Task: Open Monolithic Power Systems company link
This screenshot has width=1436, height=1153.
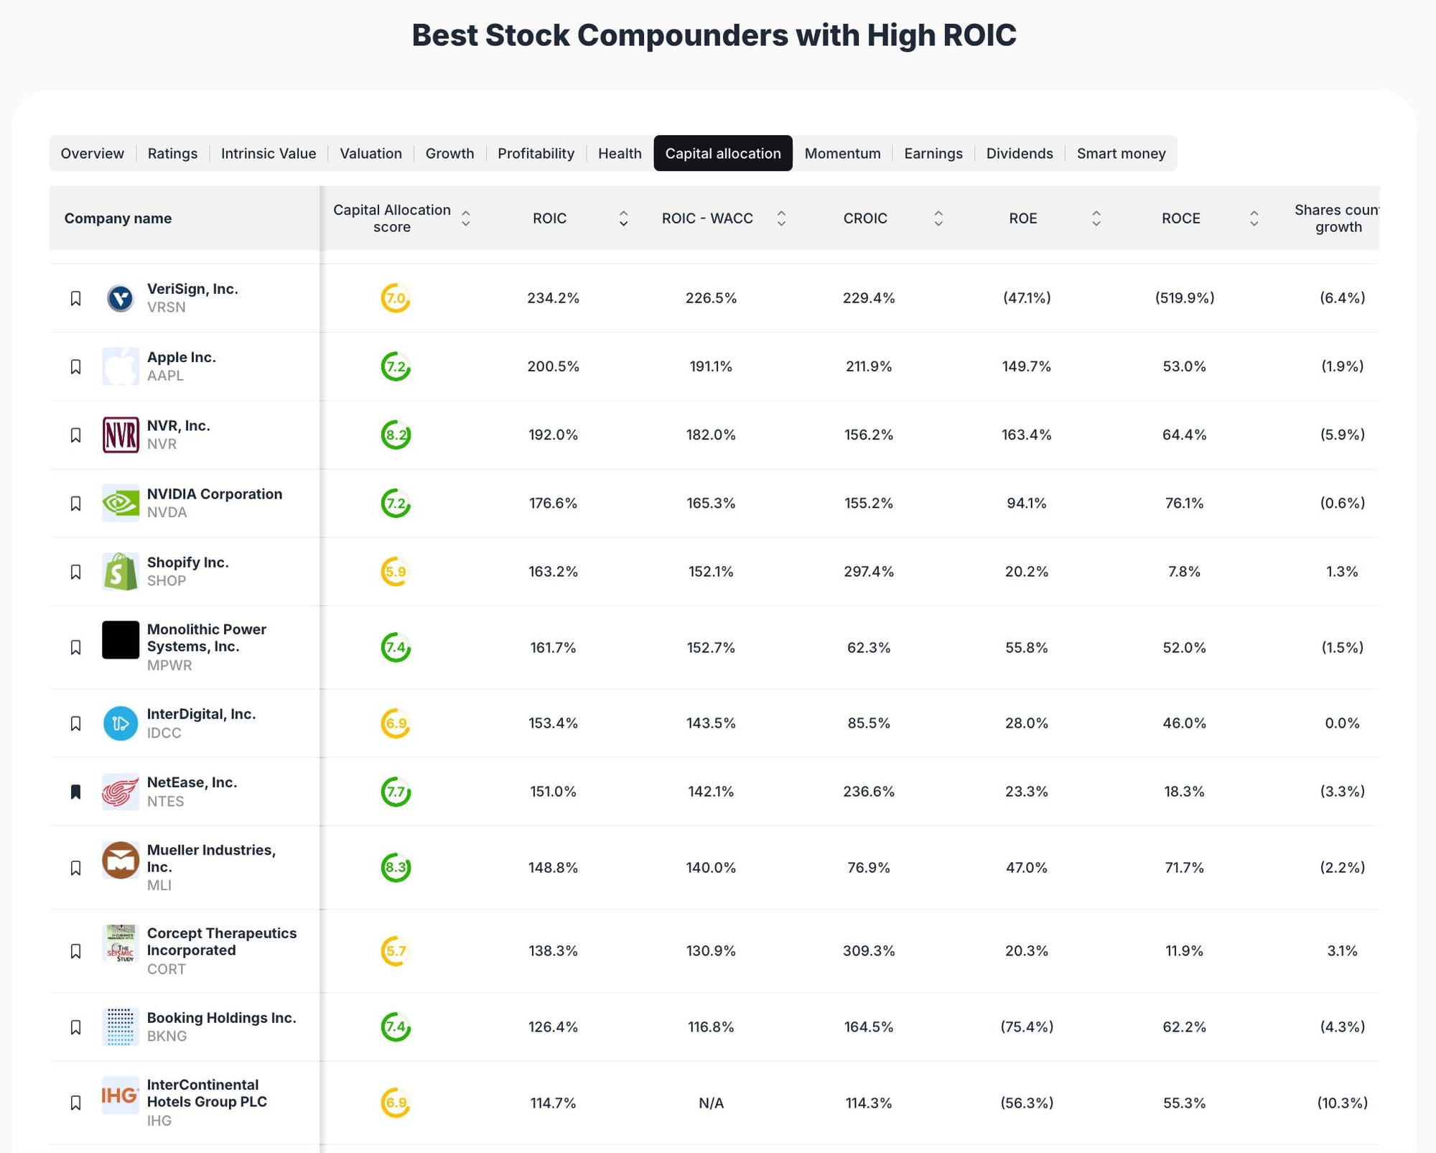Action: (206, 638)
